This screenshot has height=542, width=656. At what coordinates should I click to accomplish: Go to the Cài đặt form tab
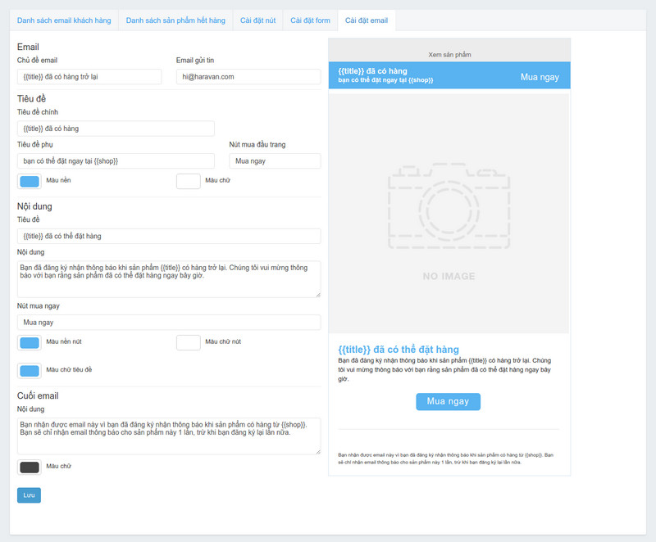[309, 20]
